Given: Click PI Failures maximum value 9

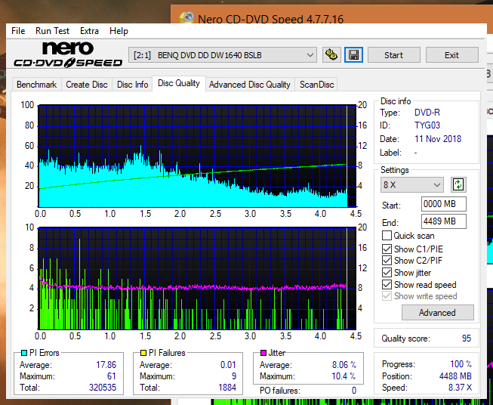Looking at the screenshot, I should (234, 376).
